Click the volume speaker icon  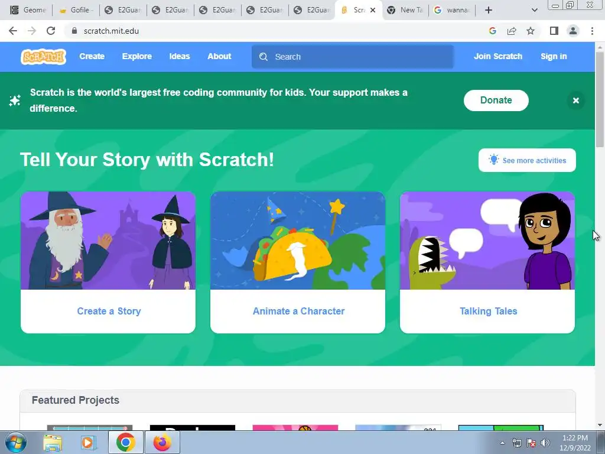pyautogui.click(x=545, y=443)
